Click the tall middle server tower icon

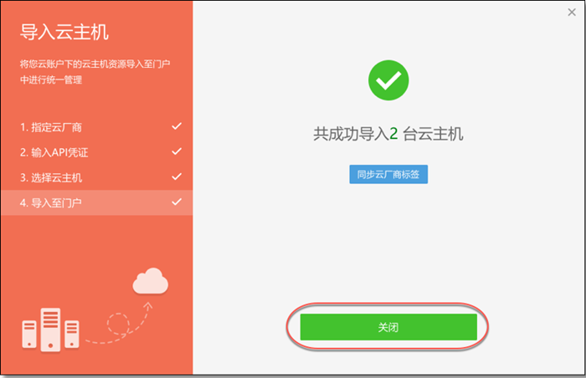[x=50, y=329]
